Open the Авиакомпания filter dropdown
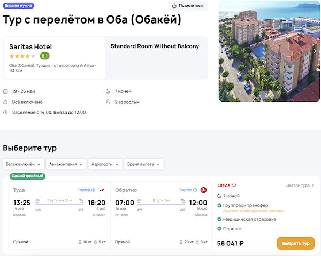 point(65,164)
